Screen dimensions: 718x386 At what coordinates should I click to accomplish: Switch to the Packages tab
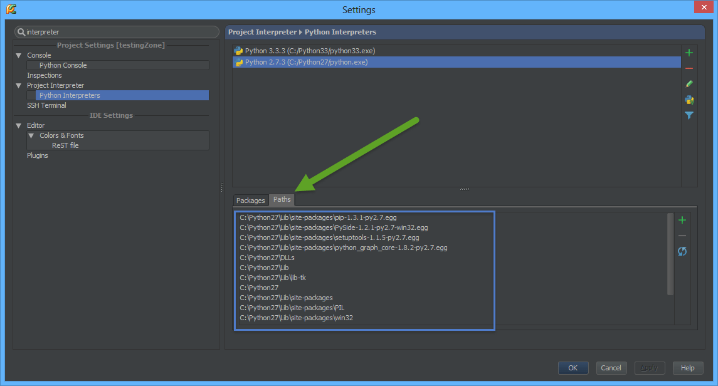[251, 200]
